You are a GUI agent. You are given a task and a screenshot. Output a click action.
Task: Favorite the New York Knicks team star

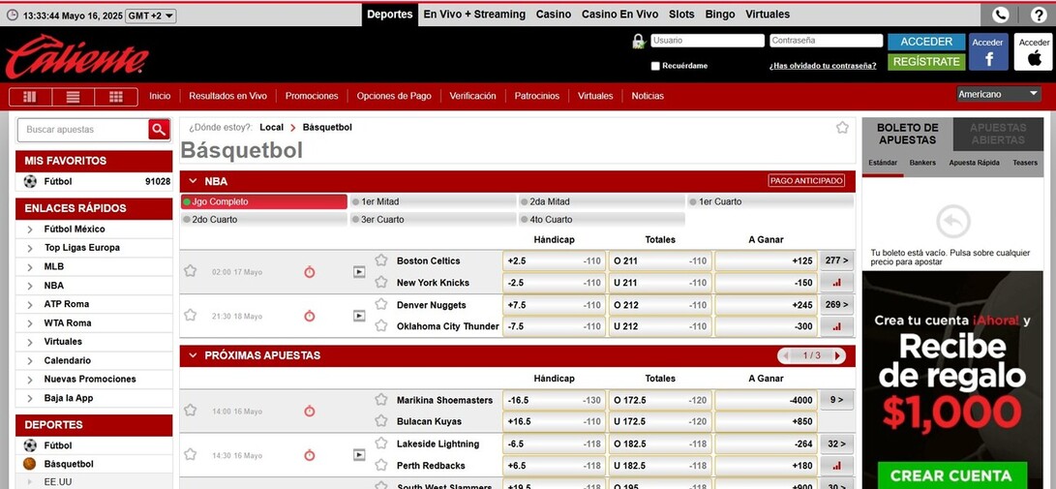381,282
